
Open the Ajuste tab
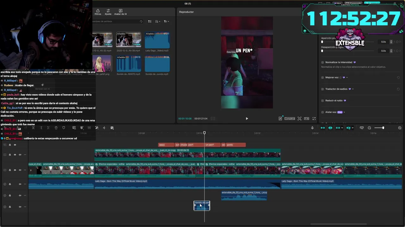pos(108,12)
